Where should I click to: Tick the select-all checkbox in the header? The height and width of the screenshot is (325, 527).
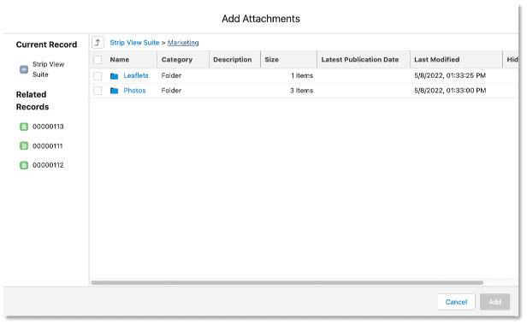98,60
